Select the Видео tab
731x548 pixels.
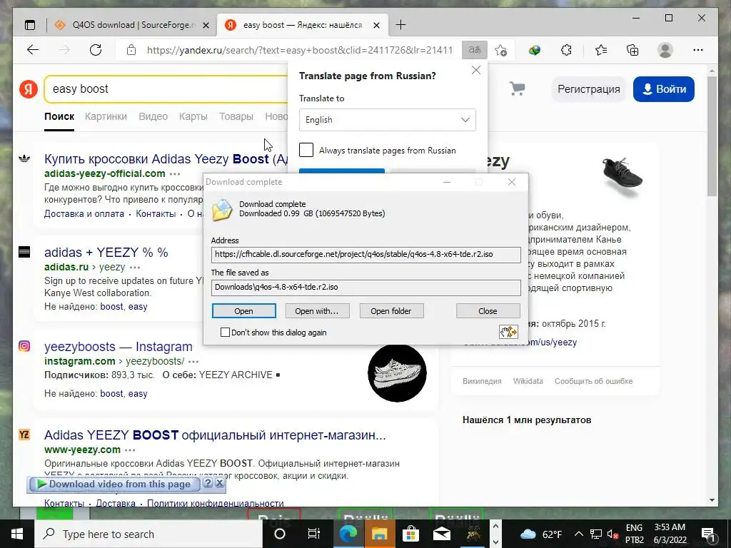pyautogui.click(x=153, y=116)
